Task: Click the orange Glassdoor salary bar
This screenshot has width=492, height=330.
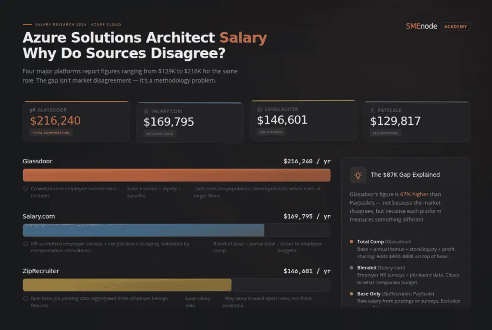Action: (x=176, y=175)
